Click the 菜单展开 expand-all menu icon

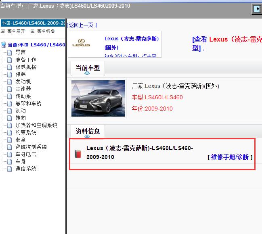click(3, 31)
